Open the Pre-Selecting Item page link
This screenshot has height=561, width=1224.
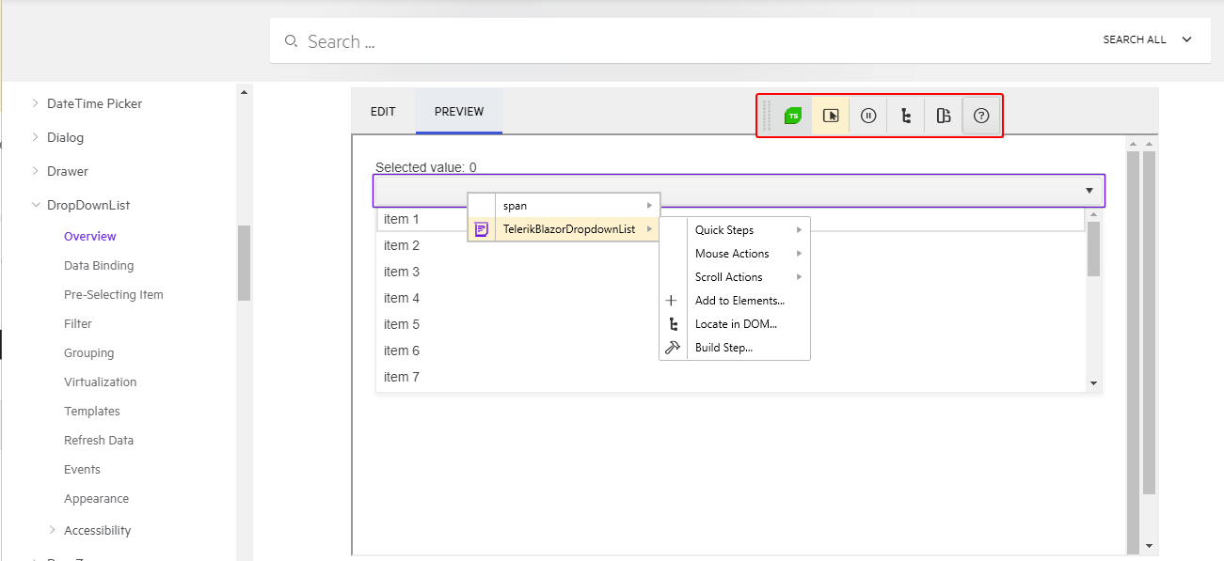pos(114,294)
